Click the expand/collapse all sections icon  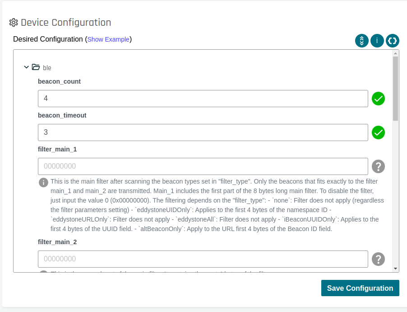362,41
